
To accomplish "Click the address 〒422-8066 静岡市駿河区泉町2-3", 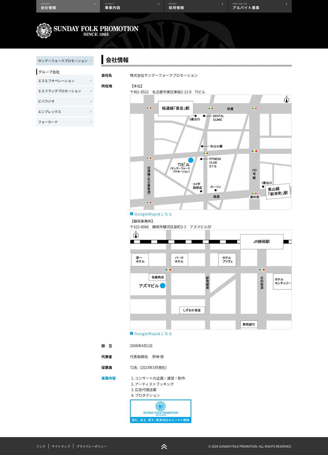I will [158, 227].
